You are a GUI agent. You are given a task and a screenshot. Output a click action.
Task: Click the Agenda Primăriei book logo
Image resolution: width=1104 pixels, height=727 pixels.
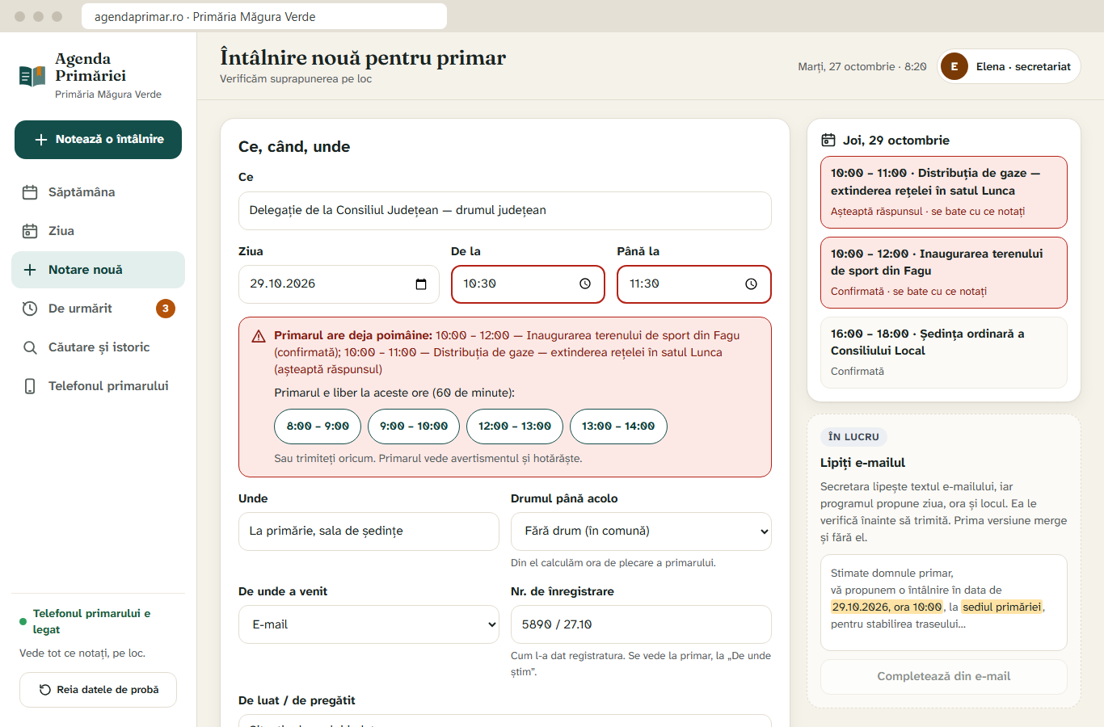[x=32, y=76]
